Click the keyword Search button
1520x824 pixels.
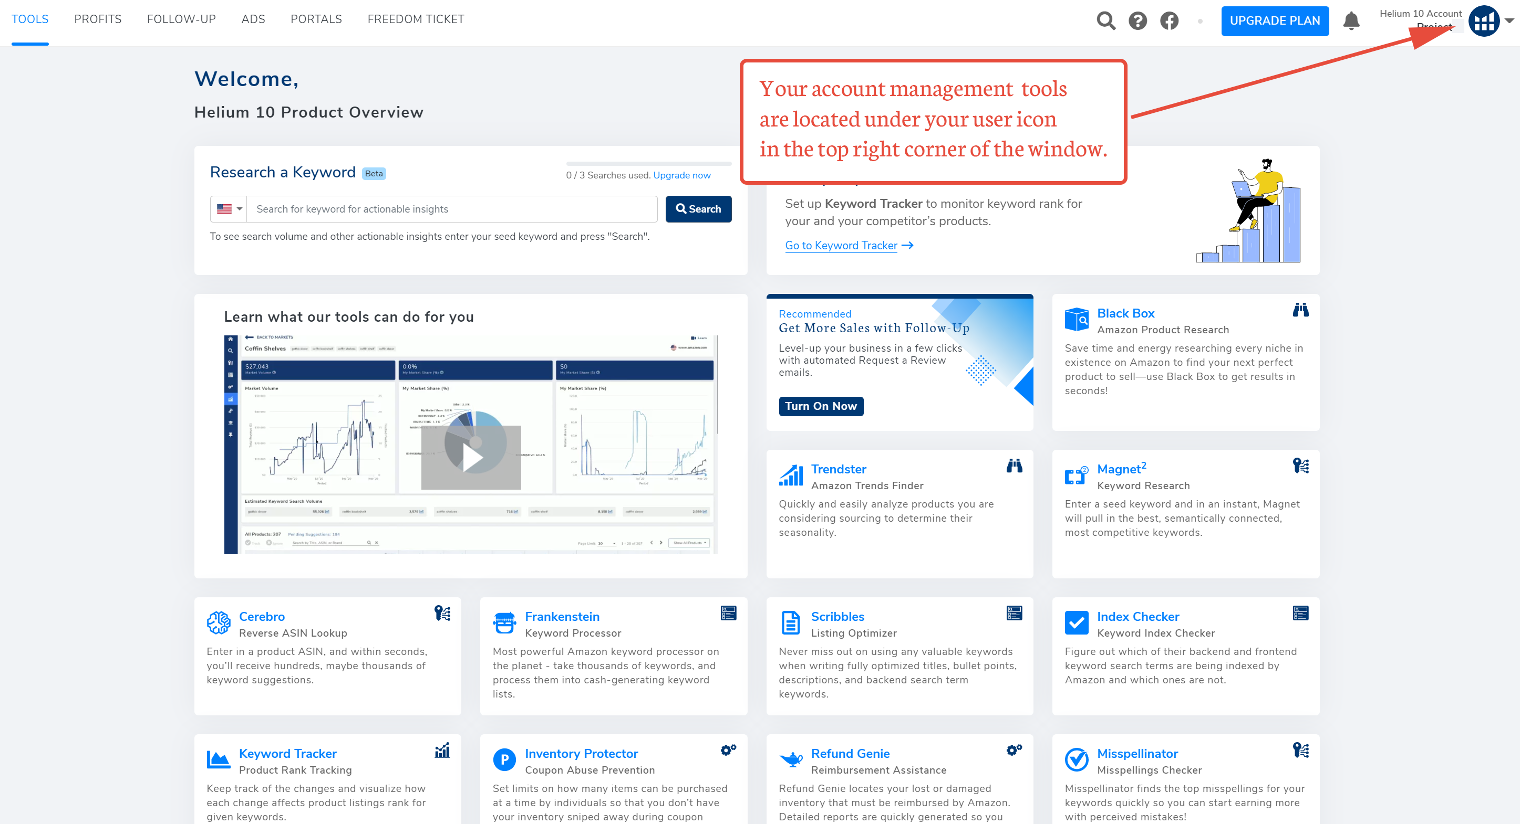point(698,209)
